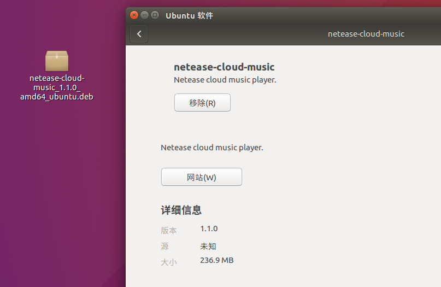Click the bold netease-cloud-music app heading
This screenshot has width=441, height=287.
point(224,67)
